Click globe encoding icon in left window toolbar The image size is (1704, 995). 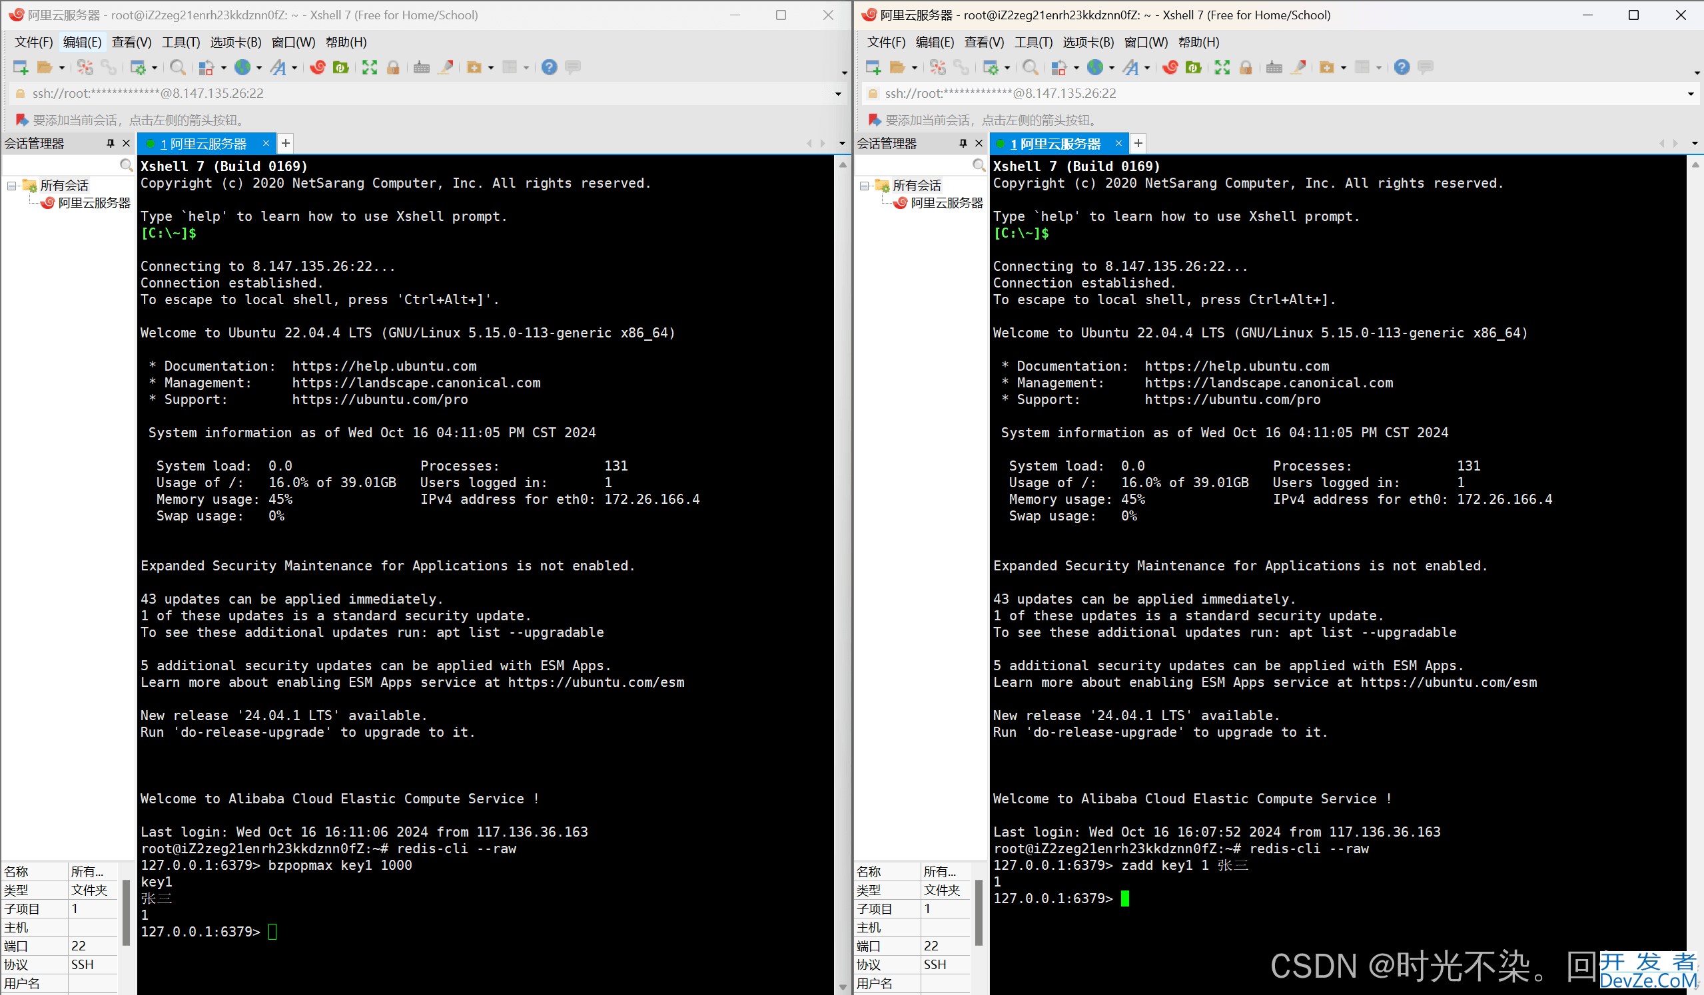[x=242, y=67]
